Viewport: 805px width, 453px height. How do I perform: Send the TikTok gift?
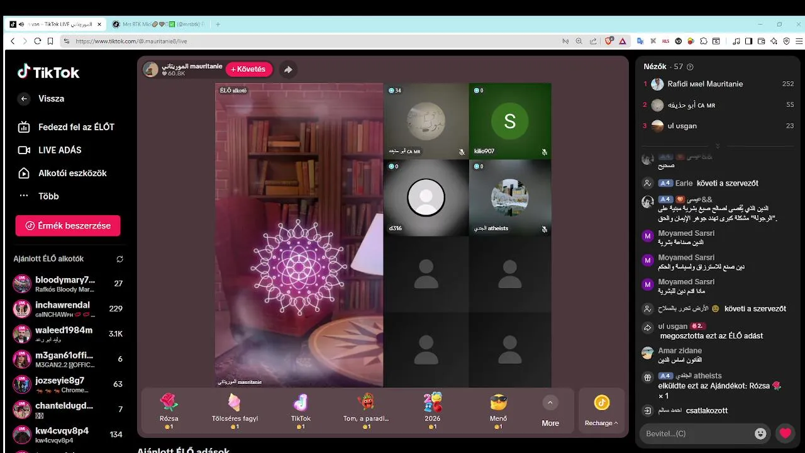click(x=301, y=411)
